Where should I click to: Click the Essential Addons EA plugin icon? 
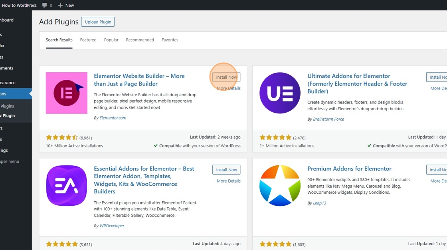(x=67, y=186)
